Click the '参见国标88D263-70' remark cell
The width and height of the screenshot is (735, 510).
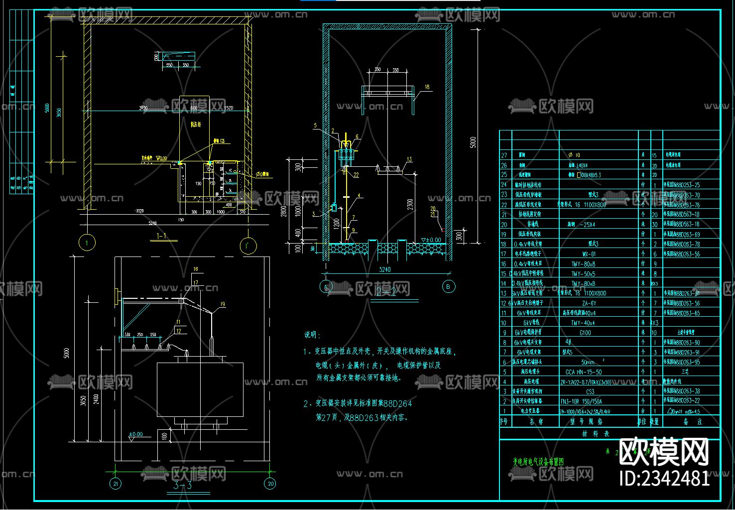click(x=682, y=195)
